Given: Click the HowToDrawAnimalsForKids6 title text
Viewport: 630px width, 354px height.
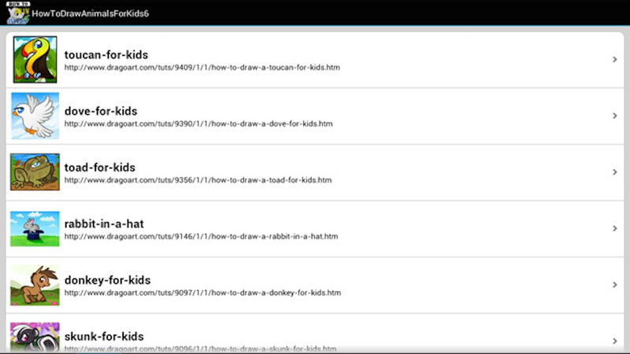Looking at the screenshot, I should [x=91, y=13].
